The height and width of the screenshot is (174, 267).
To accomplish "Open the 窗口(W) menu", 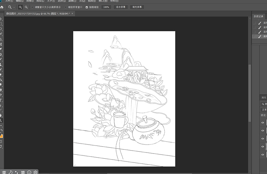I will pos(103,1).
